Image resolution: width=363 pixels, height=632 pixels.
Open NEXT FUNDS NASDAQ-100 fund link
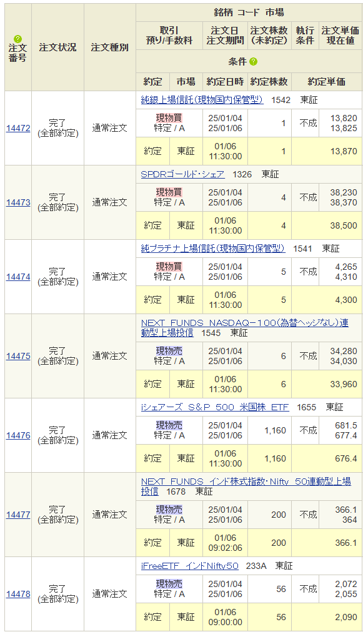tap(245, 328)
